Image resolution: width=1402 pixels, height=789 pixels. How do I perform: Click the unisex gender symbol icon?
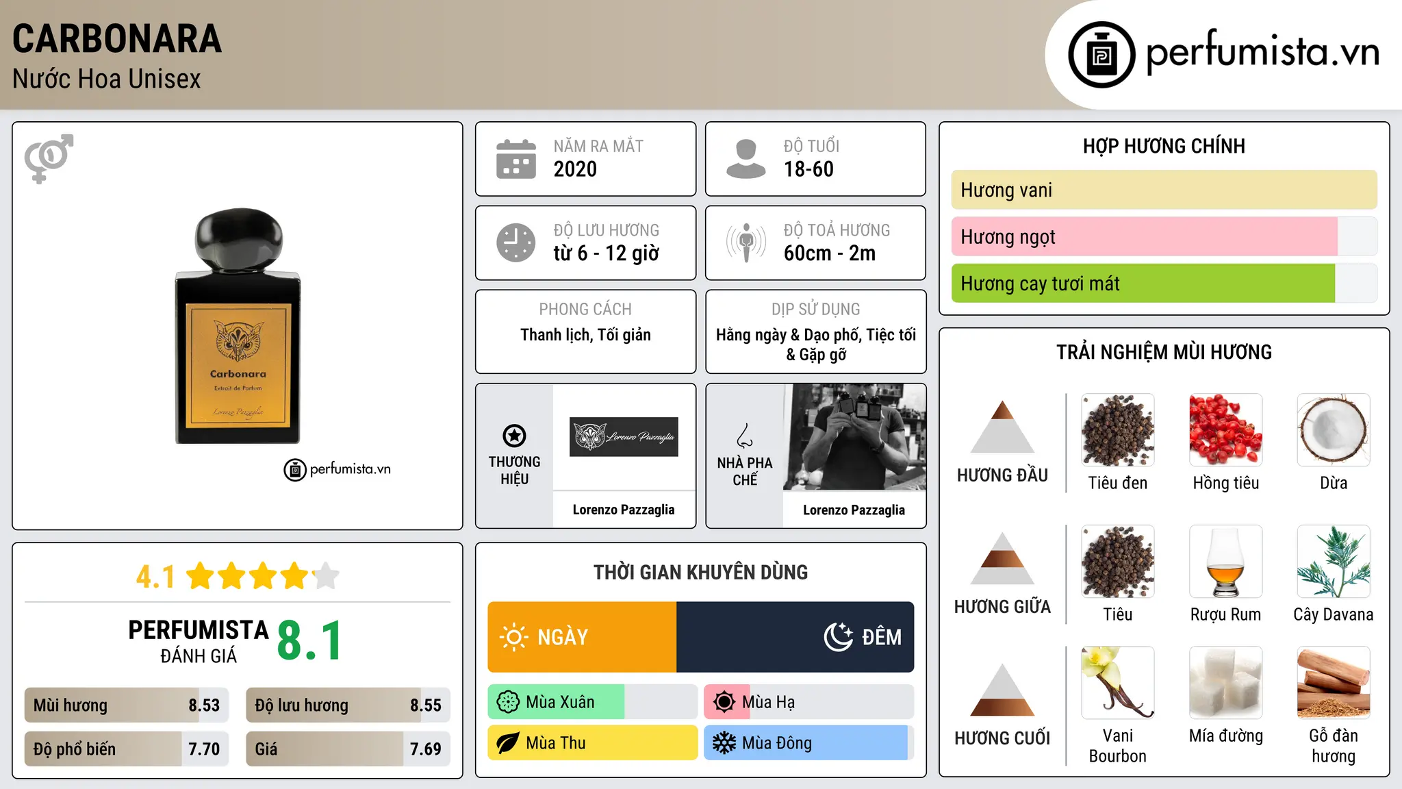click(49, 158)
